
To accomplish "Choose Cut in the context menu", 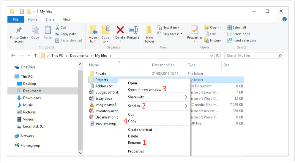I will click(x=131, y=115).
